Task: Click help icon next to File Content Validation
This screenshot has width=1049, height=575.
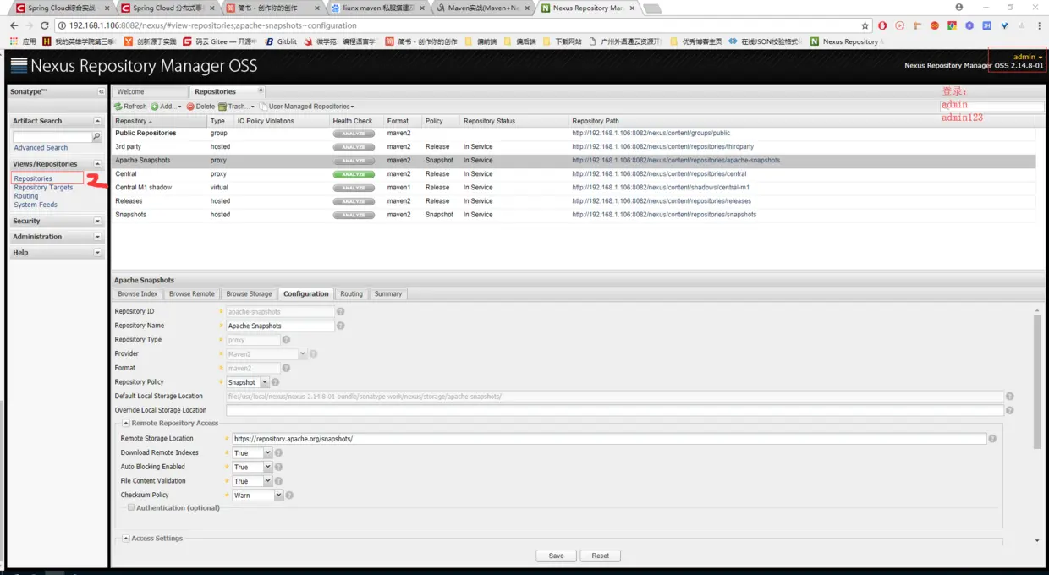Action: [278, 481]
